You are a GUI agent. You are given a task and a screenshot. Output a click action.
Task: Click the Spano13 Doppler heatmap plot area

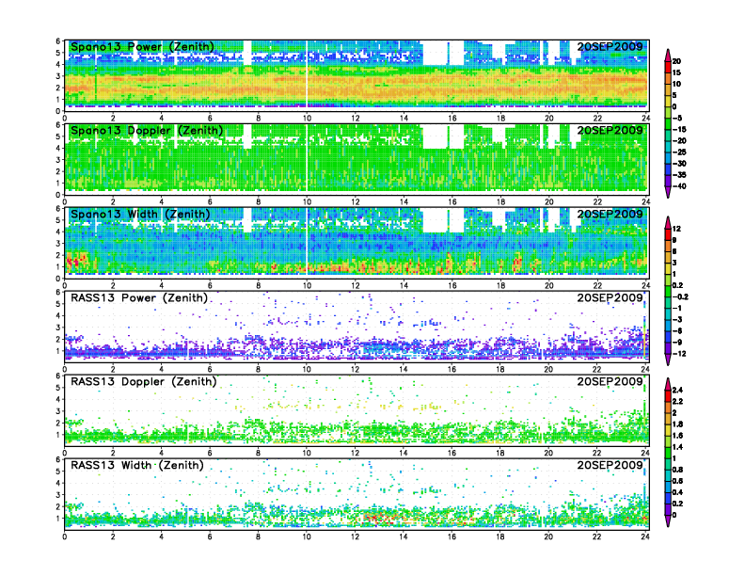(357, 159)
